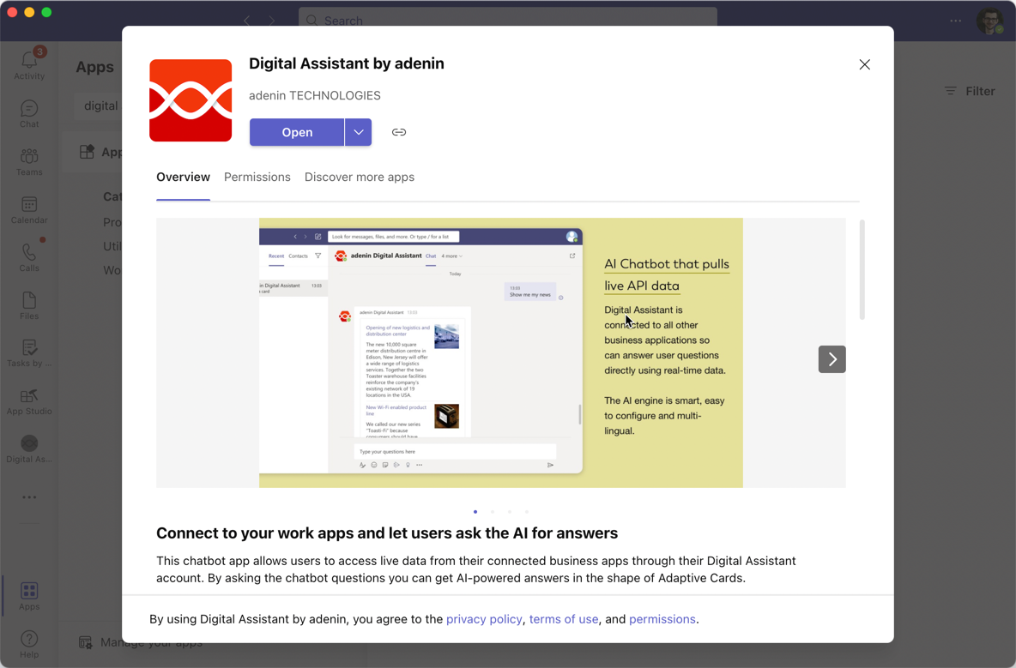Click the adenin TECHNOLOGIES publisher text
The height and width of the screenshot is (668, 1016).
tap(315, 96)
